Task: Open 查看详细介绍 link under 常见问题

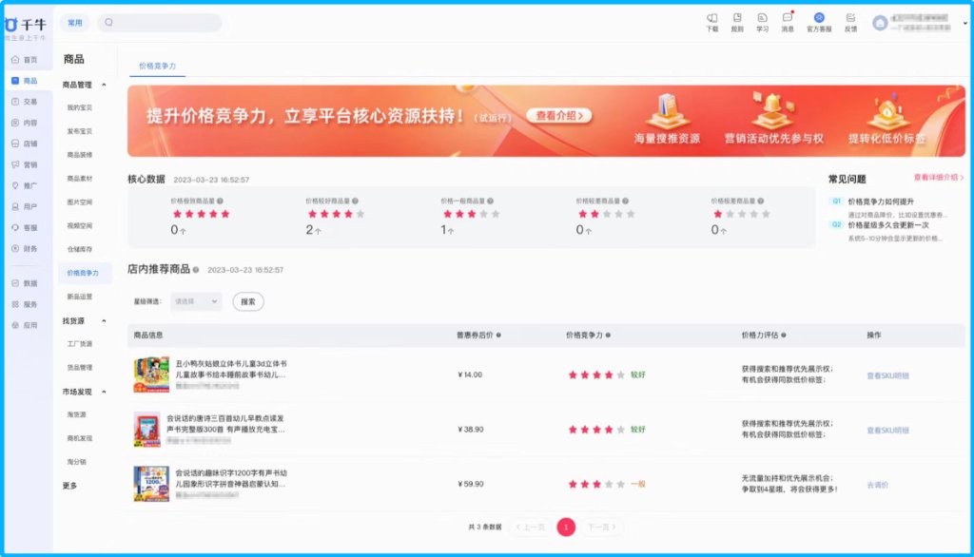Action: coord(938,178)
